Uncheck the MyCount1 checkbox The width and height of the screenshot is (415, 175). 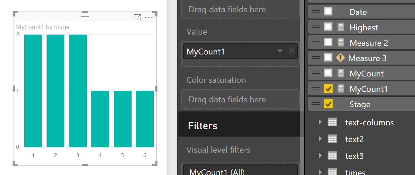pyautogui.click(x=328, y=89)
